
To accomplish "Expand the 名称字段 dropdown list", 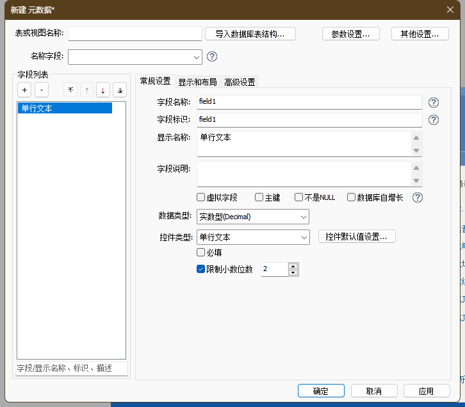I will coord(196,57).
